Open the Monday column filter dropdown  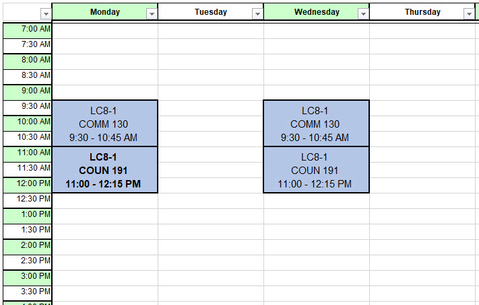[152, 13]
